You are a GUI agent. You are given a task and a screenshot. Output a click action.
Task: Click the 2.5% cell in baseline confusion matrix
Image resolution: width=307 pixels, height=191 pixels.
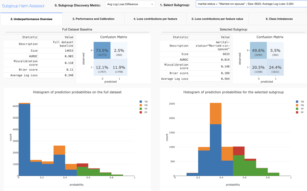click(119, 50)
